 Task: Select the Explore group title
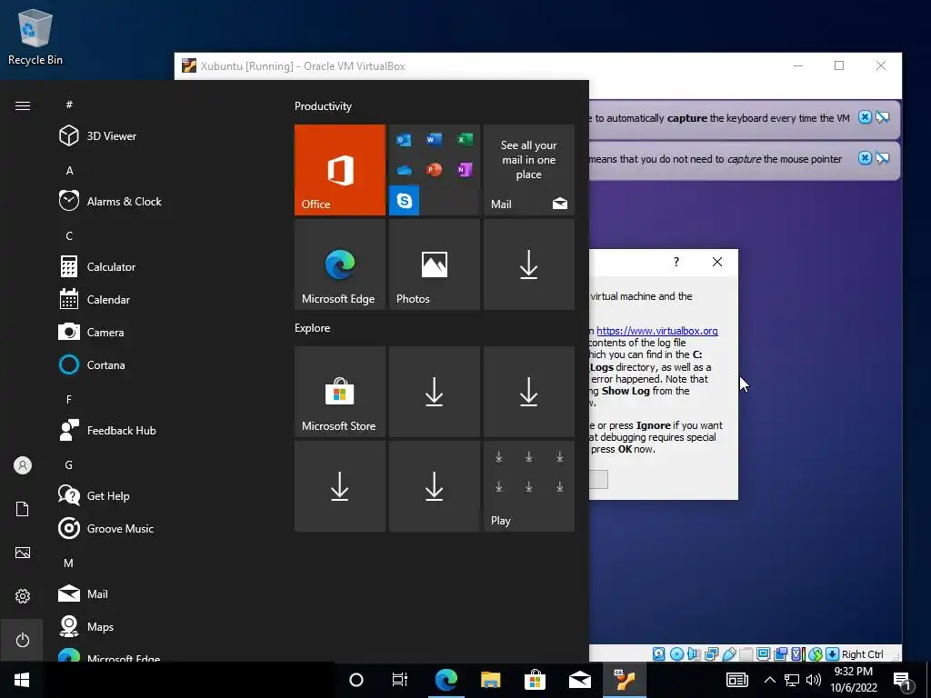click(313, 327)
